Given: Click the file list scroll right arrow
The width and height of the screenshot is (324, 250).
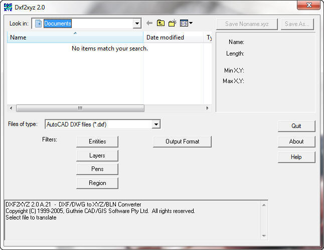Looking at the screenshot, I should (x=207, y=108).
